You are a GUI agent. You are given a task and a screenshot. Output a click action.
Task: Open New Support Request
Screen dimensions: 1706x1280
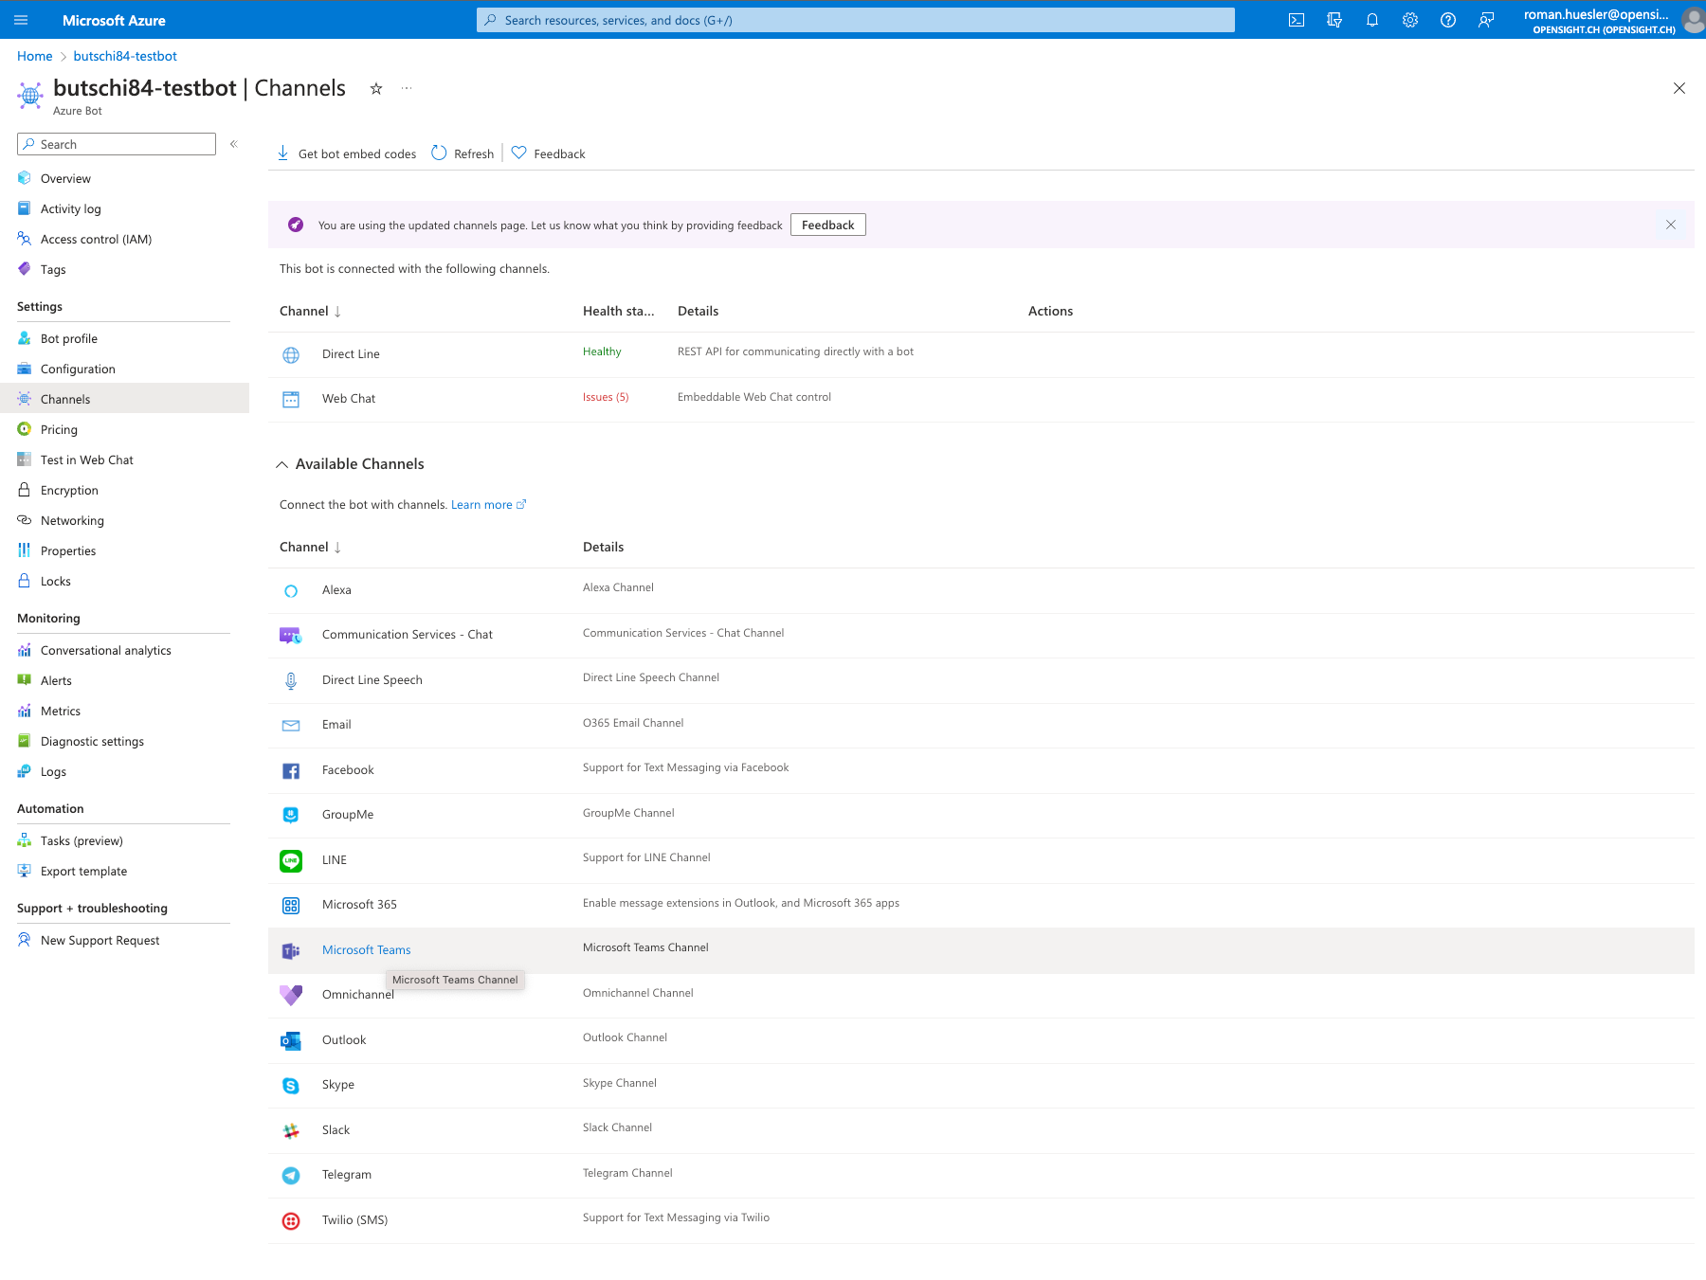[x=100, y=940]
